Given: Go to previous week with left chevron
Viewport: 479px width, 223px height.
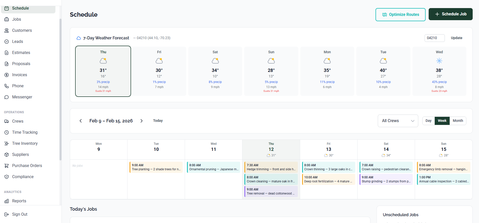Looking at the screenshot, I should [x=81, y=121].
